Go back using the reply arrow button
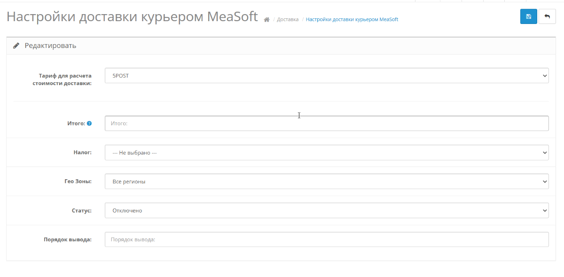564x277 pixels. pos(547,16)
